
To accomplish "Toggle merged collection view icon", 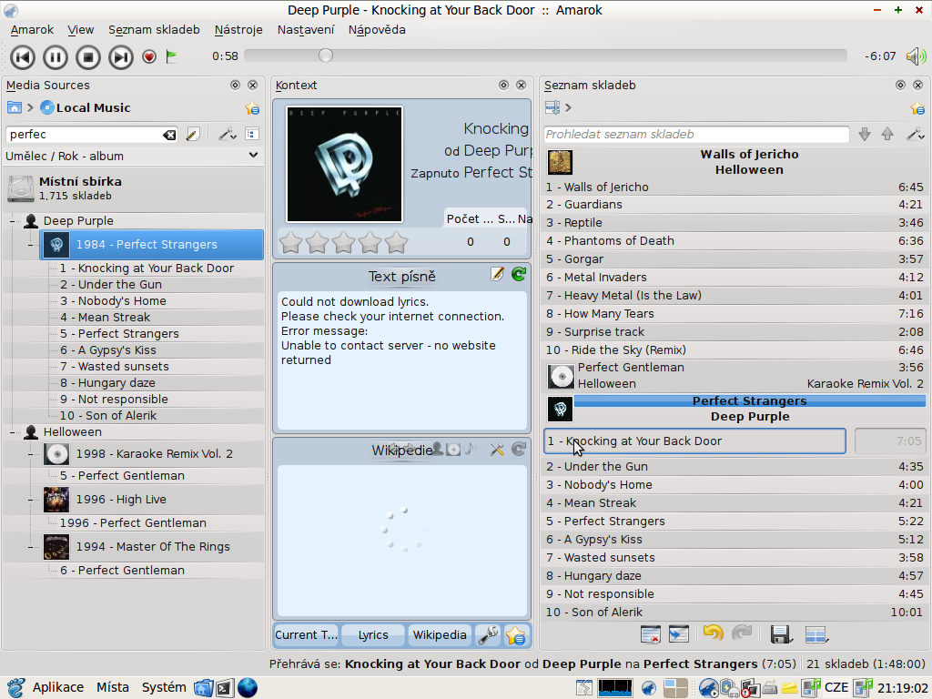I will [x=252, y=134].
